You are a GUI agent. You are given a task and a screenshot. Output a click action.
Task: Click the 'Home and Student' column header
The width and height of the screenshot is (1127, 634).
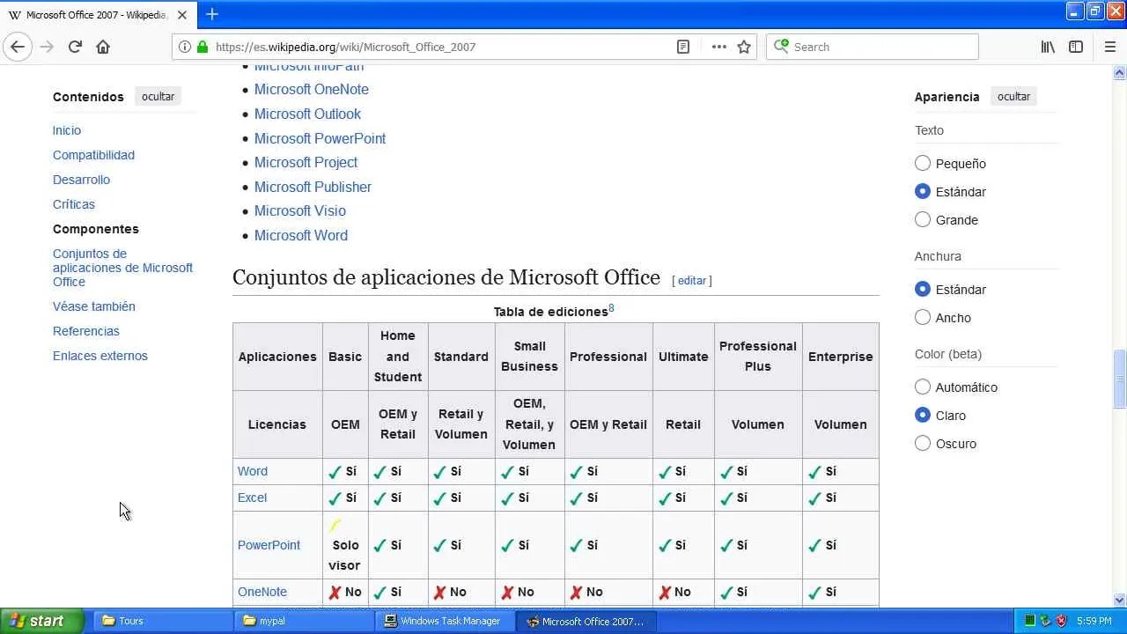(398, 357)
